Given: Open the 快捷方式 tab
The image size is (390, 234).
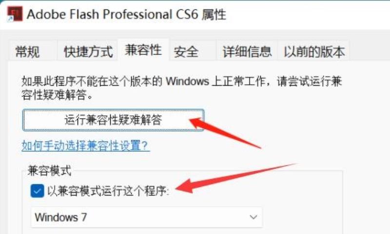Looking at the screenshot, I should click(88, 52).
